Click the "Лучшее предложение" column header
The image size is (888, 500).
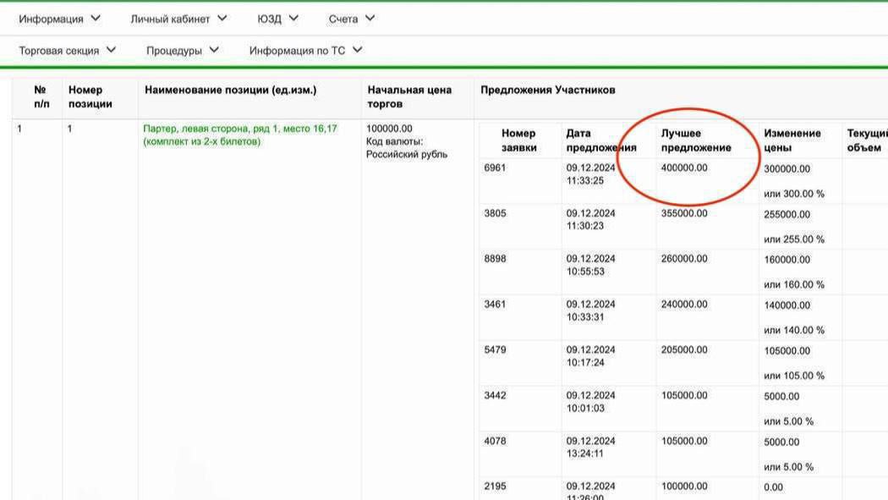point(696,140)
